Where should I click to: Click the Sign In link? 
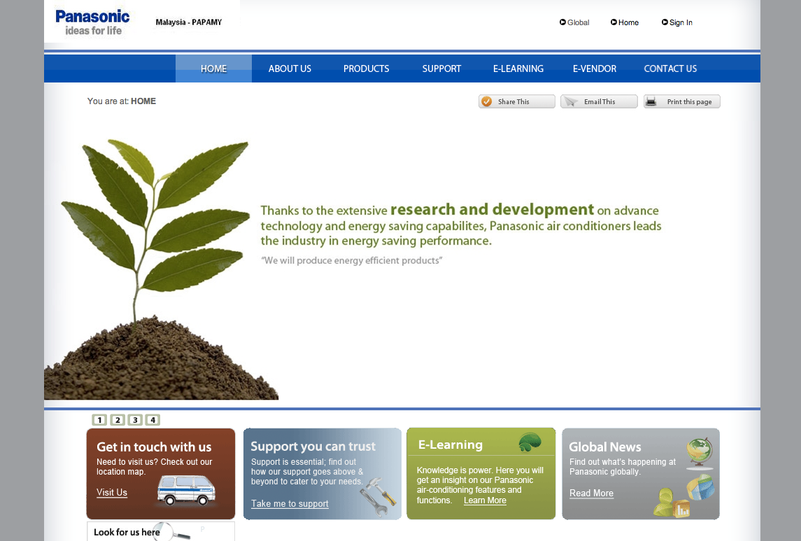point(680,23)
